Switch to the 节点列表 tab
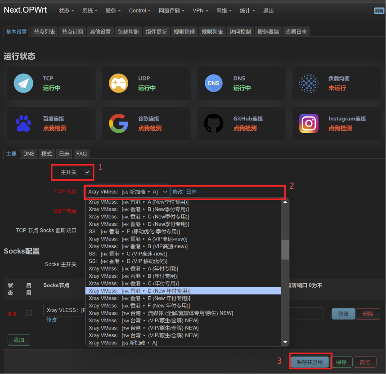The height and width of the screenshot is (374, 386). (45, 32)
